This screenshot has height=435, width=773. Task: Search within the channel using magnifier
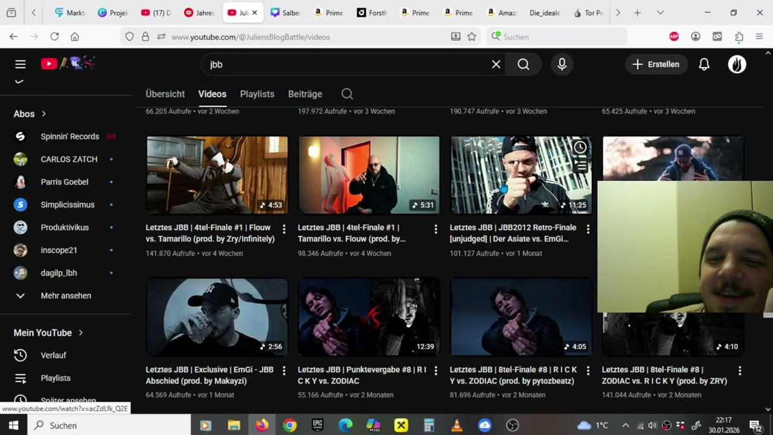[347, 94]
